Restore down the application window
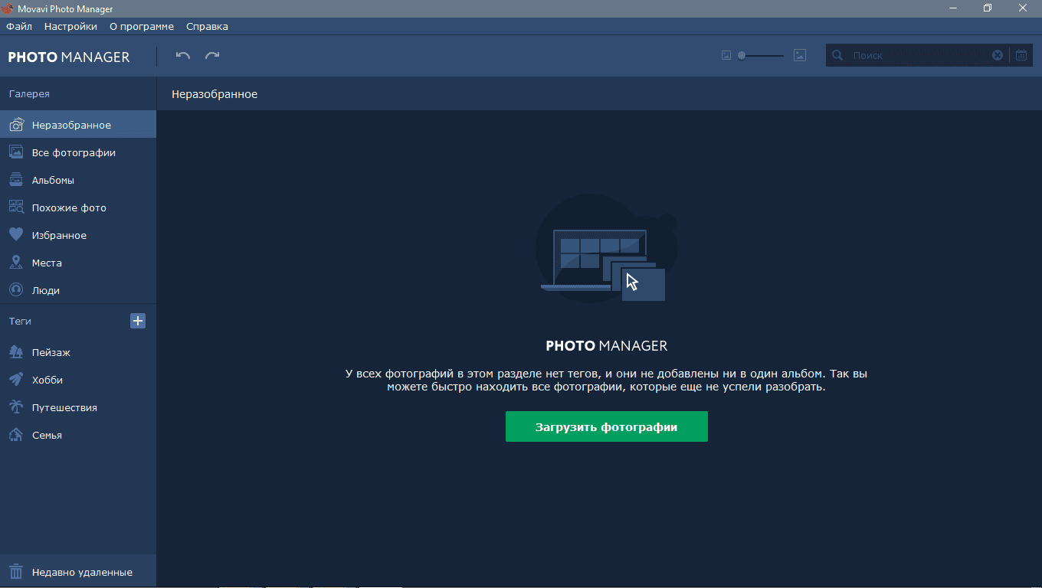Screen dimensions: 1042x588 coord(988,8)
